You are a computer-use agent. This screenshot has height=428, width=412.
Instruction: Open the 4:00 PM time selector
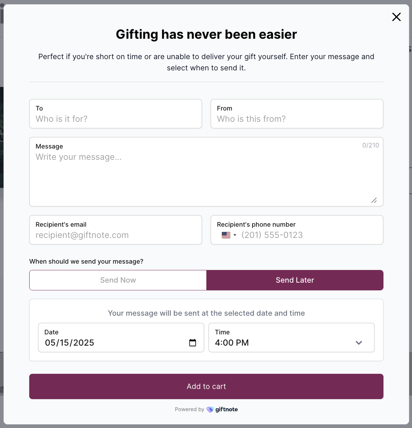pos(292,338)
